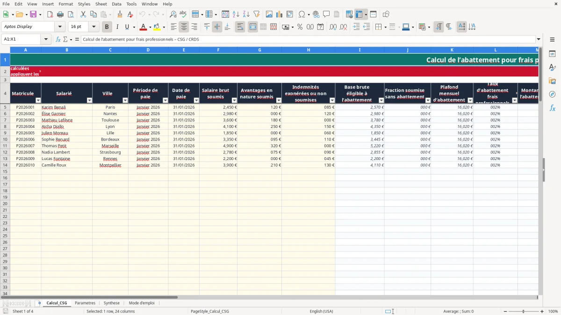Toggle Wrap Text button
Screen dimensions: 561x315
click(240, 27)
